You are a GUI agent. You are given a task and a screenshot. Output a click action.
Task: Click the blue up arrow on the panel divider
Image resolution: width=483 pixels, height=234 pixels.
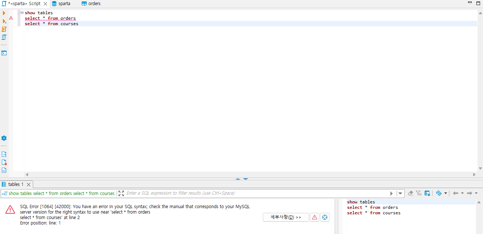coord(238,179)
